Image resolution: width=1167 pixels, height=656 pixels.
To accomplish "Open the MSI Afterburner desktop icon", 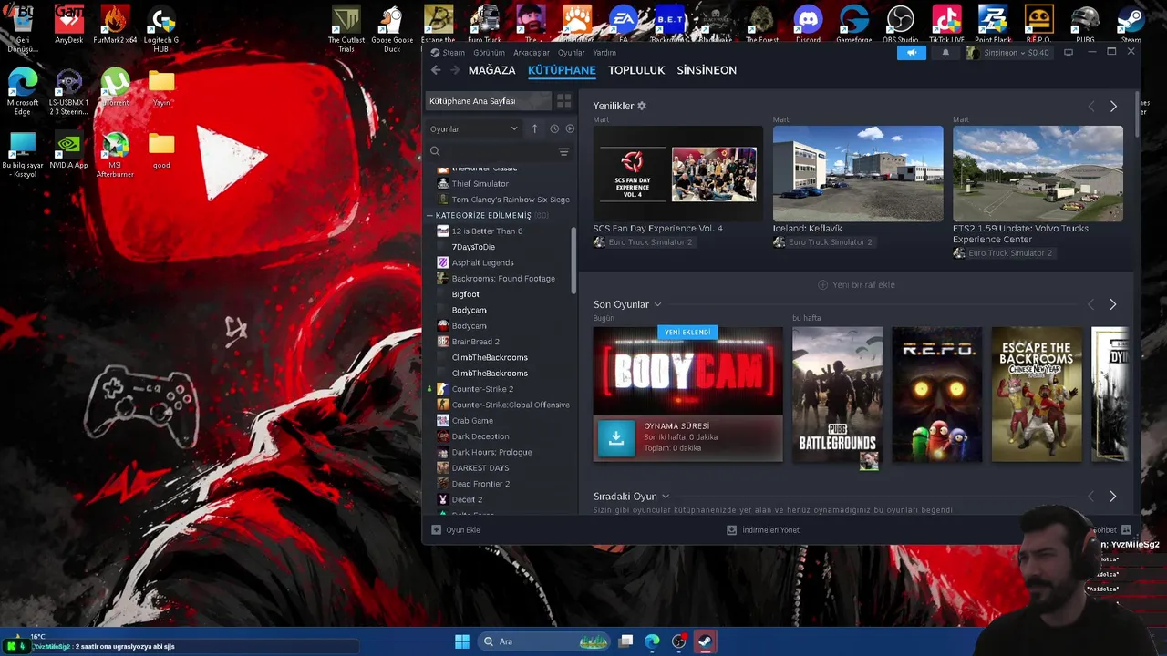I will pyautogui.click(x=115, y=155).
